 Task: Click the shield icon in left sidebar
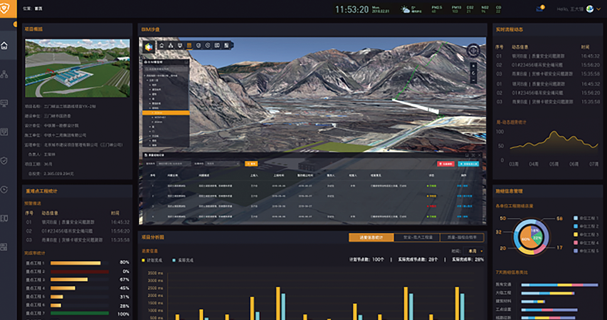pos(5,161)
